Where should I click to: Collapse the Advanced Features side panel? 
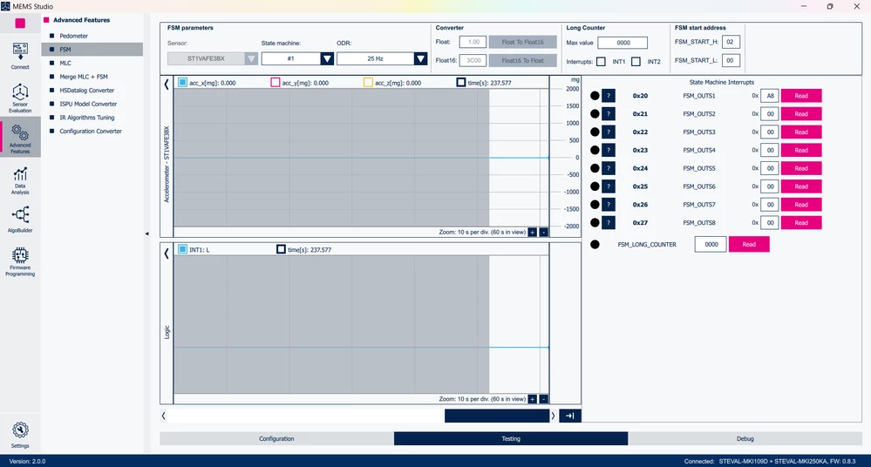(x=146, y=233)
